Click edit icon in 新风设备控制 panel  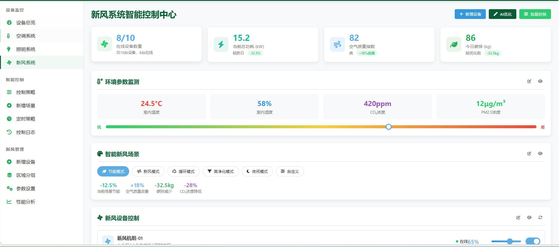point(518,218)
